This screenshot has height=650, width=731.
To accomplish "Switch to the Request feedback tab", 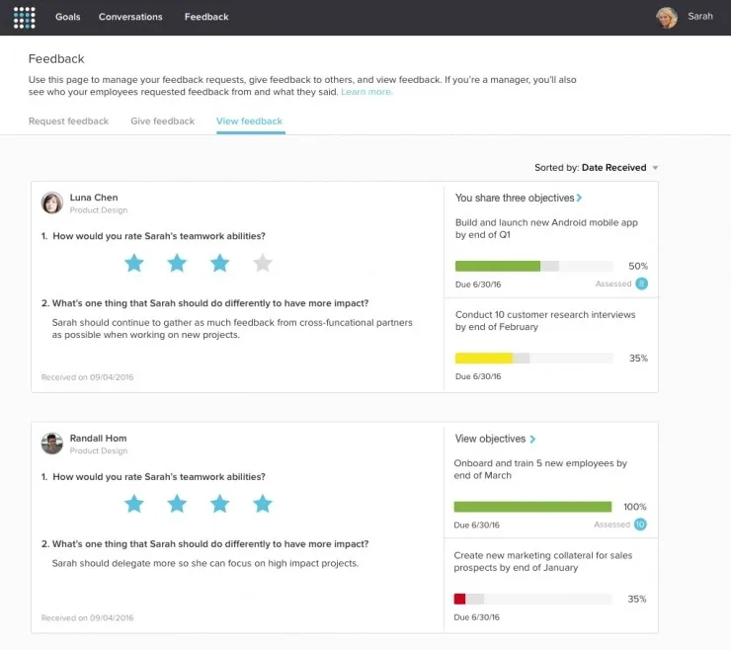I will coord(68,122).
